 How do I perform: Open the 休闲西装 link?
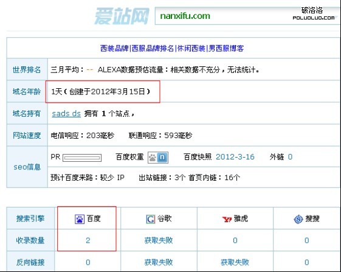click(191, 48)
